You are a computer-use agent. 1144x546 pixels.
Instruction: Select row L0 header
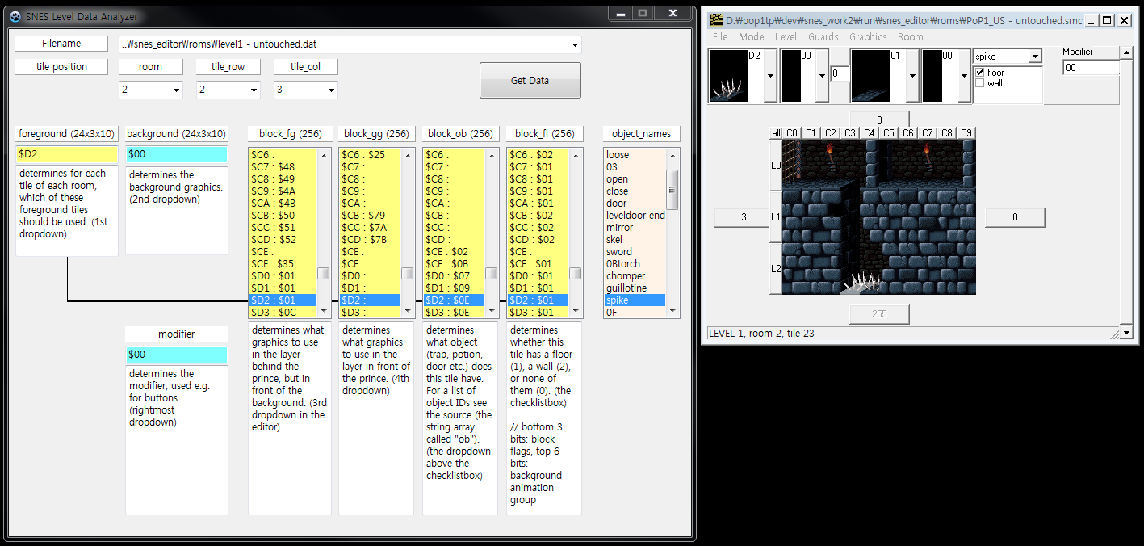click(x=776, y=165)
